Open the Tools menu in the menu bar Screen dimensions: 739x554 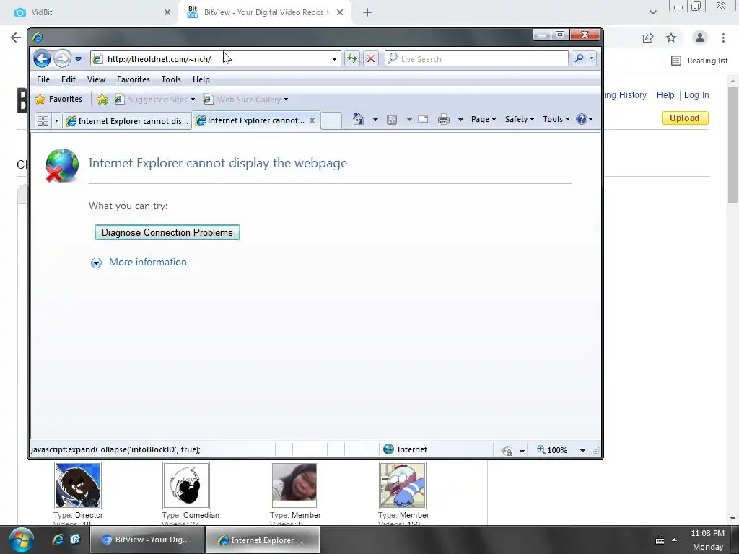point(171,79)
